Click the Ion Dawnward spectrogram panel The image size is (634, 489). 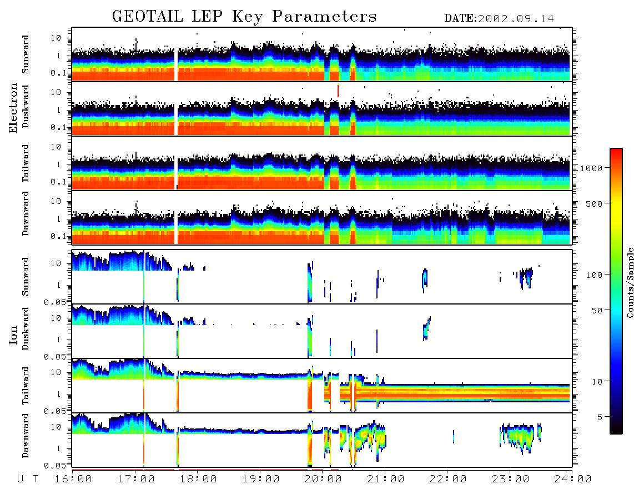click(322, 440)
